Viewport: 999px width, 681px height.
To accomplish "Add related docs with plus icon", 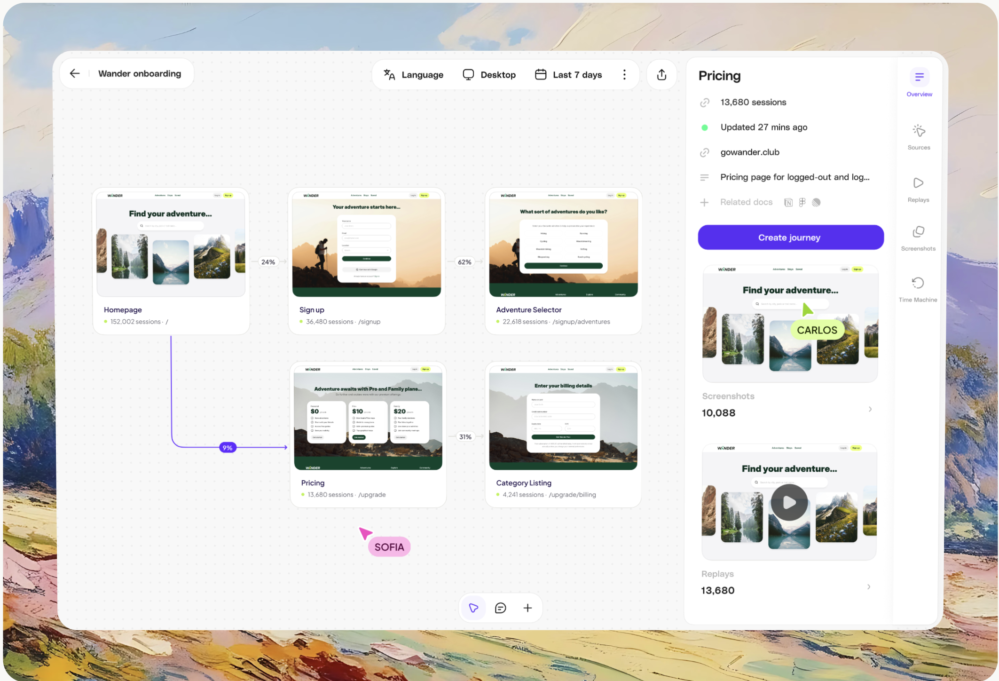I will (x=704, y=202).
